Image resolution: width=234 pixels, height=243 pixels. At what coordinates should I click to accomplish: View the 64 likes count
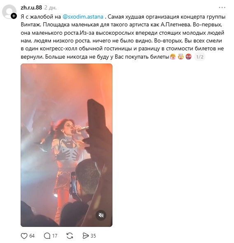tap(32, 236)
